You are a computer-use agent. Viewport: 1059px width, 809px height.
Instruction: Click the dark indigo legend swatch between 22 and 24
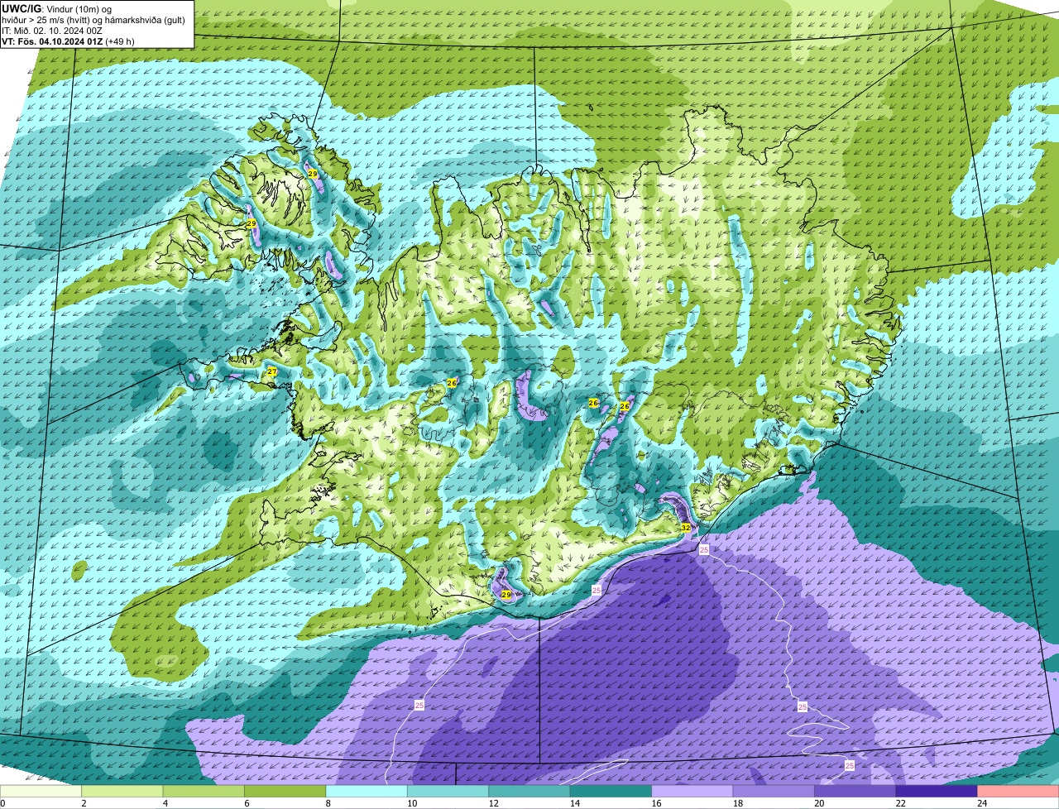[x=937, y=792]
